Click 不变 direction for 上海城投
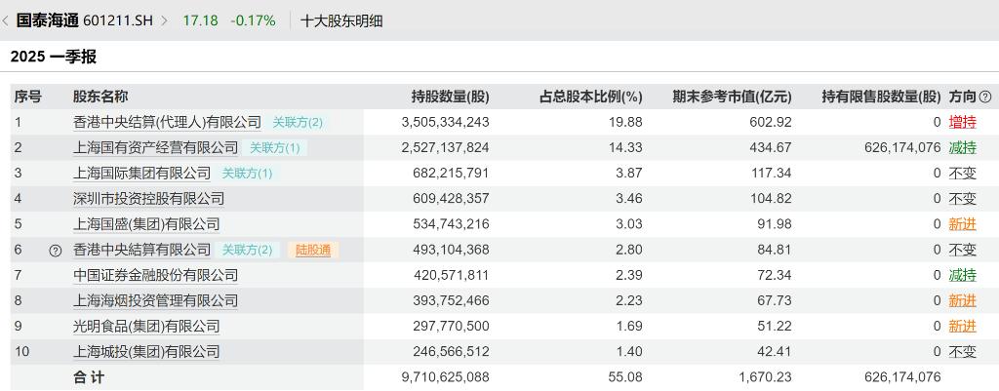Screen dimensions: 999x391 pos(962,352)
